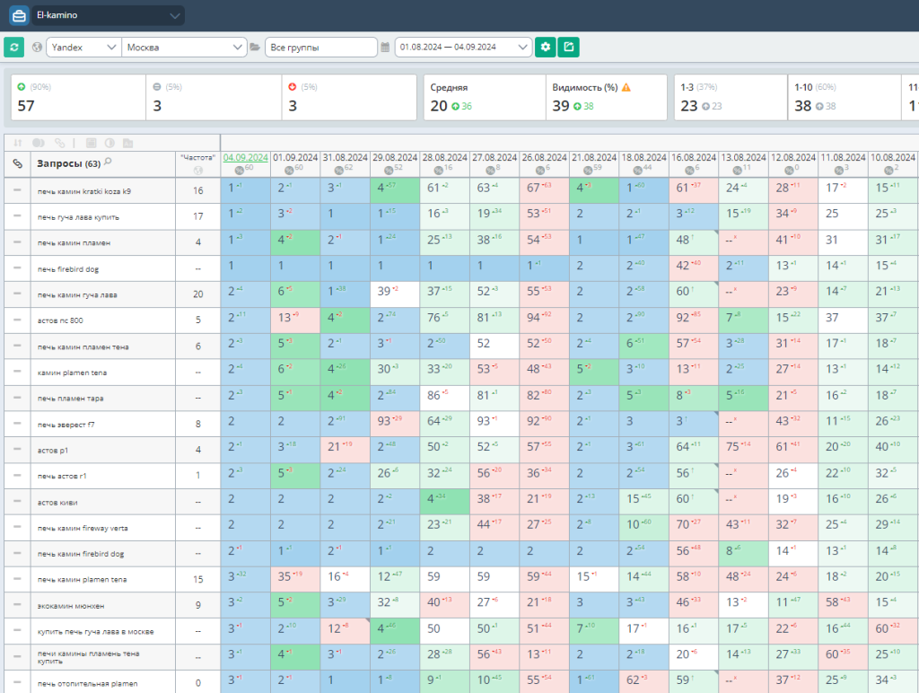The height and width of the screenshot is (693, 919).
Task: Toggle the half-circle contrast icon above table
Action: coord(109,143)
